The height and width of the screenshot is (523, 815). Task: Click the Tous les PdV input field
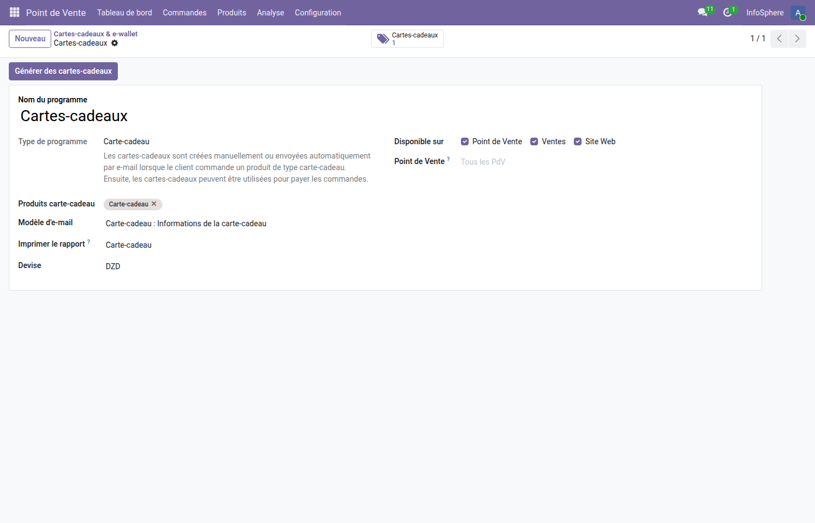pos(551,162)
